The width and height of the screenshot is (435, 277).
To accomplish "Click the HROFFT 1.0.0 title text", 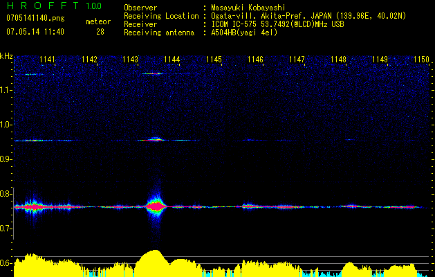I will point(55,6).
